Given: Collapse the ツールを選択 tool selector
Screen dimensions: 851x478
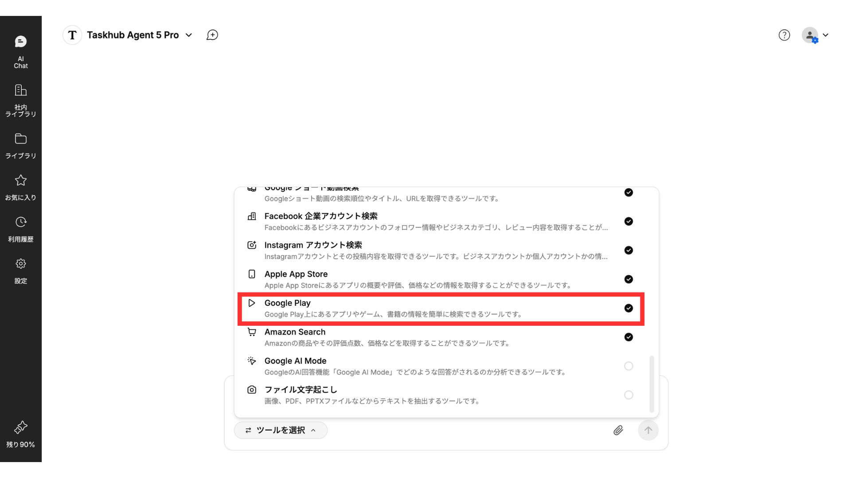Looking at the screenshot, I should click(x=281, y=430).
